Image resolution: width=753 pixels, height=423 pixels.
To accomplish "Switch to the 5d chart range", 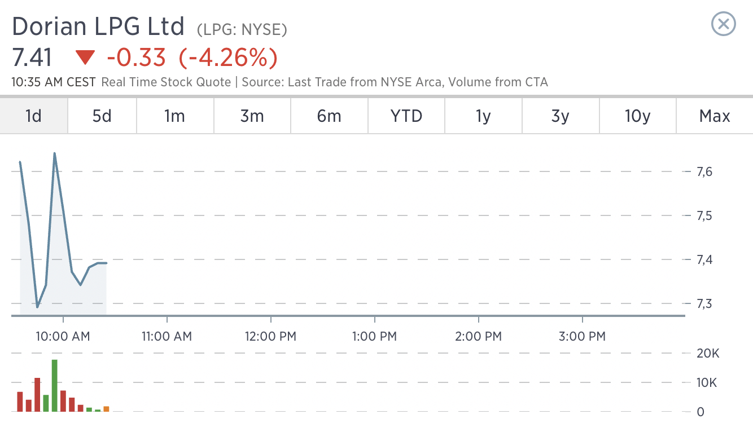I will [x=102, y=116].
